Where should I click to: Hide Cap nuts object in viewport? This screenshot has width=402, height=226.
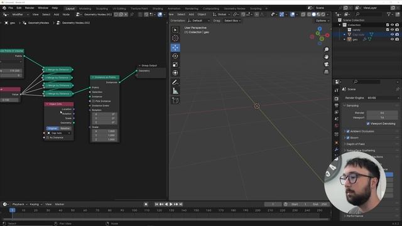[392, 35]
